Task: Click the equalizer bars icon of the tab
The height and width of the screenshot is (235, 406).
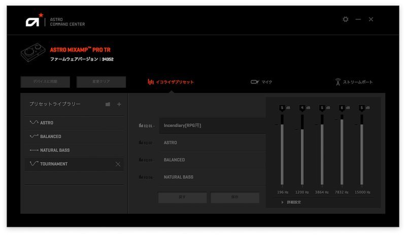Action: pyautogui.click(x=150, y=82)
